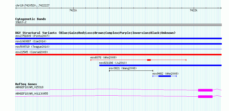
Task: Click the gray 19p13.2 cytogenetic band bar
Action: (x=118, y=25)
